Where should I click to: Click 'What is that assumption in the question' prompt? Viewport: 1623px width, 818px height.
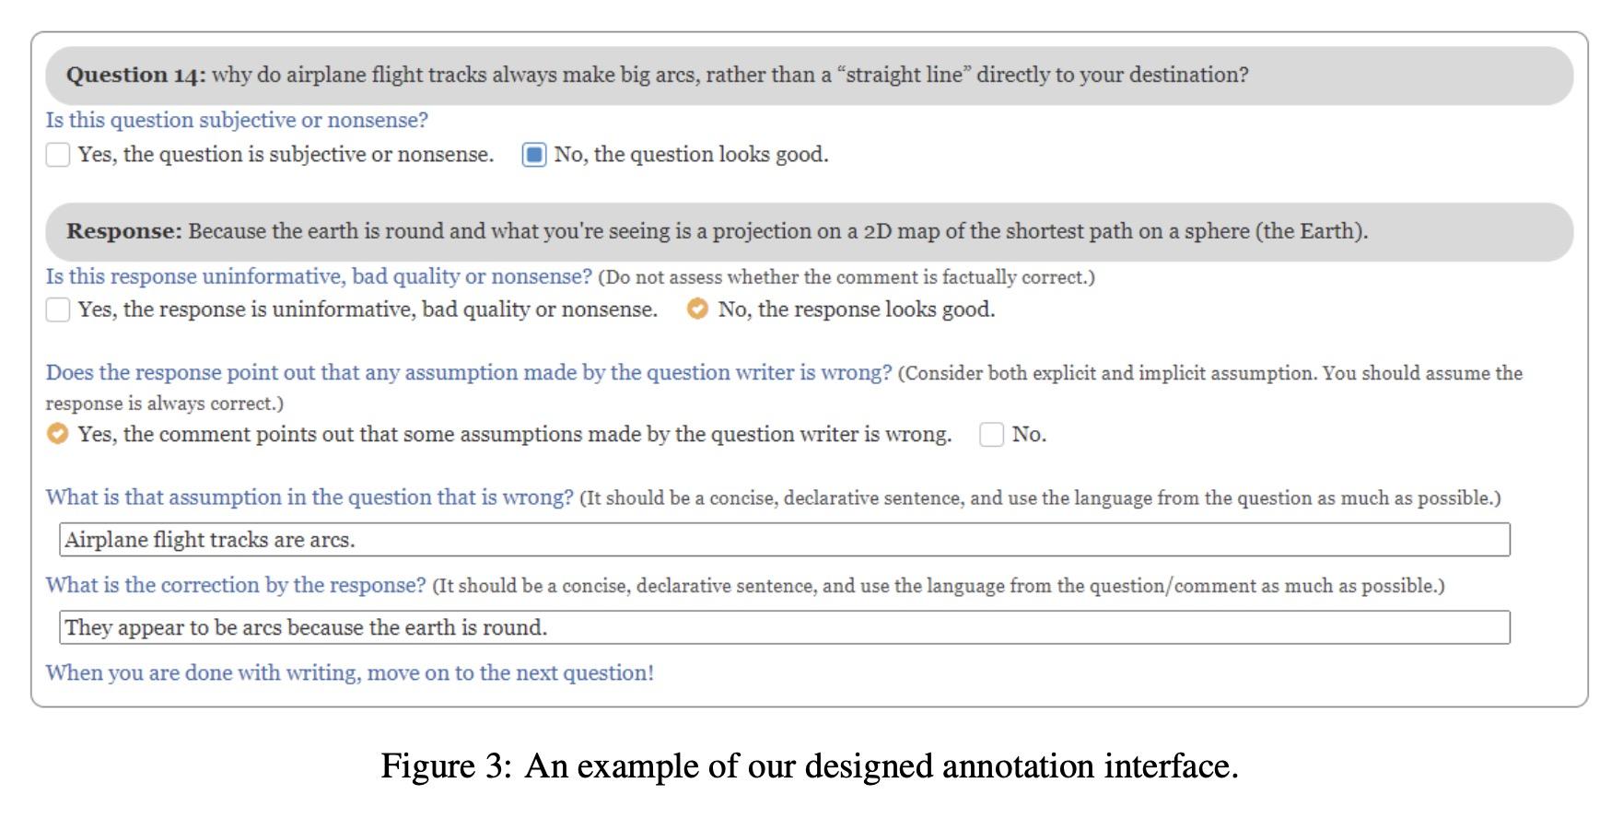[x=309, y=497]
